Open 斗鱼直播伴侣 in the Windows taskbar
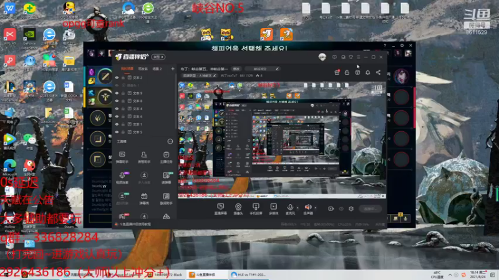499x280 pixels. click(206, 275)
